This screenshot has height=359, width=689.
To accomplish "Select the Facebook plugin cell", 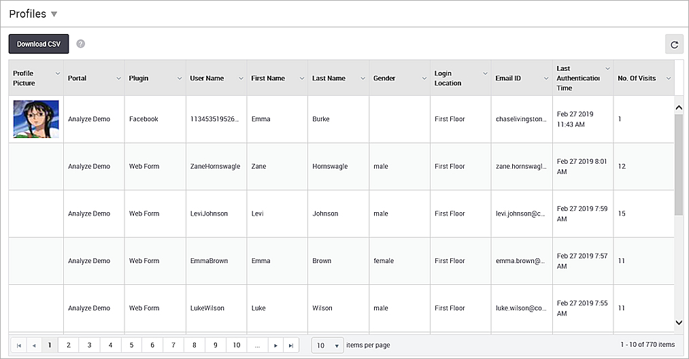I will (x=155, y=119).
